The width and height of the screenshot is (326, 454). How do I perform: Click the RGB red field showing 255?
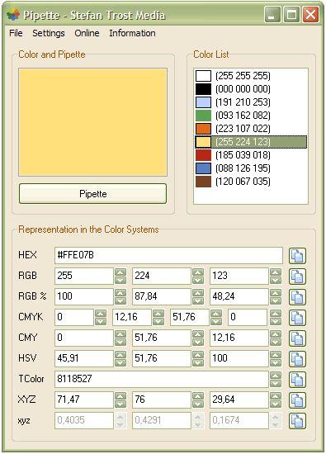(84, 276)
